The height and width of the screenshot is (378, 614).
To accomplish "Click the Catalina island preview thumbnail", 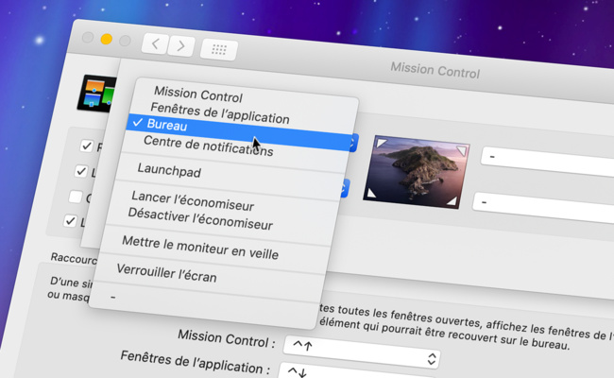I will [416, 172].
